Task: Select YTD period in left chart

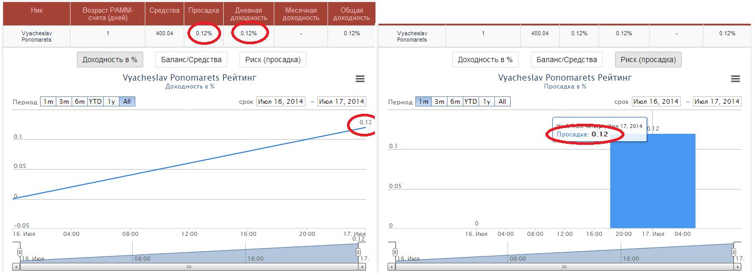Action: click(x=95, y=102)
